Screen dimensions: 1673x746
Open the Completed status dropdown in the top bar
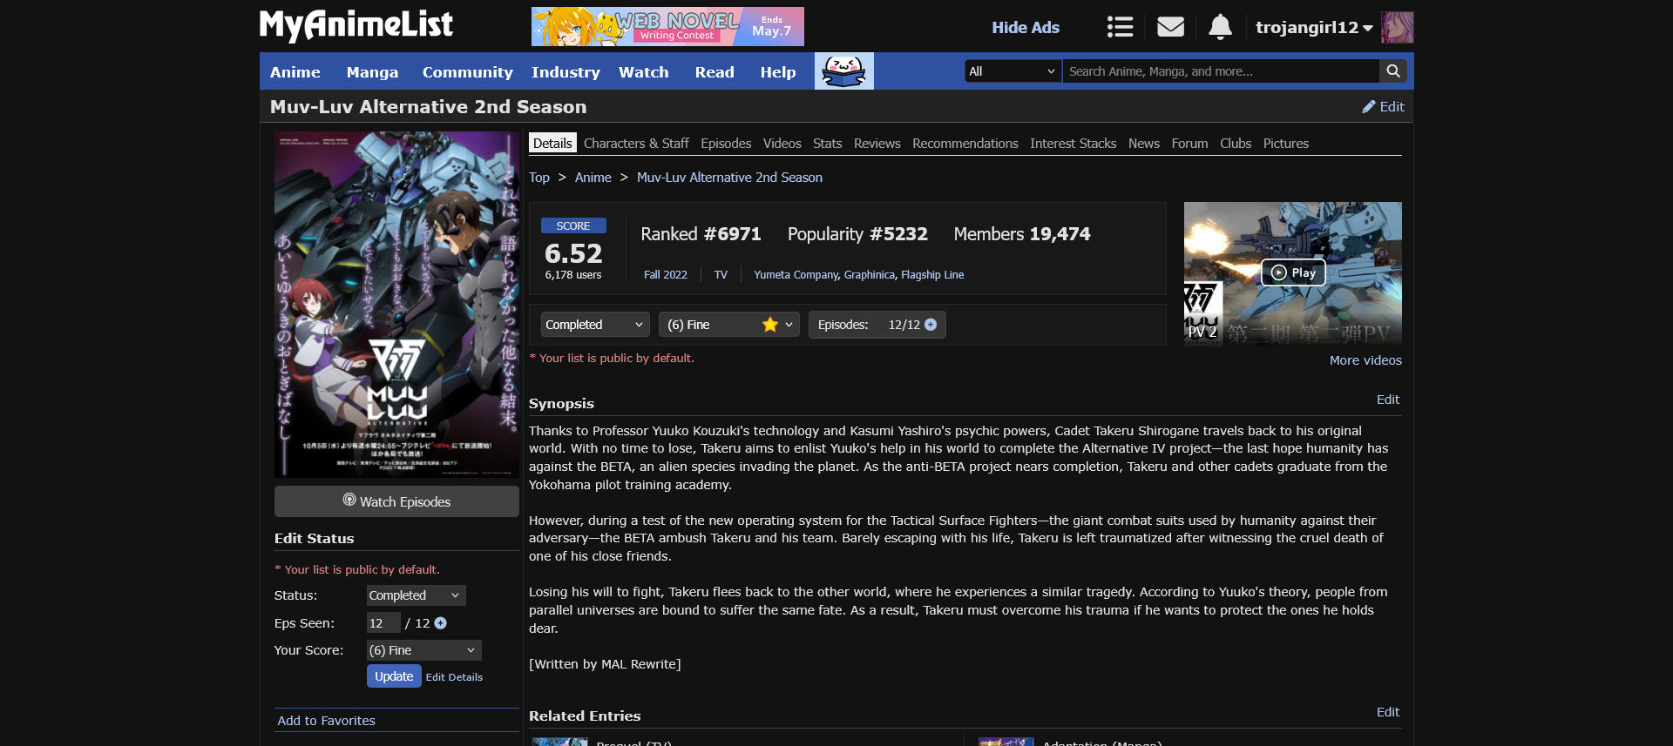(x=595, y=325)
